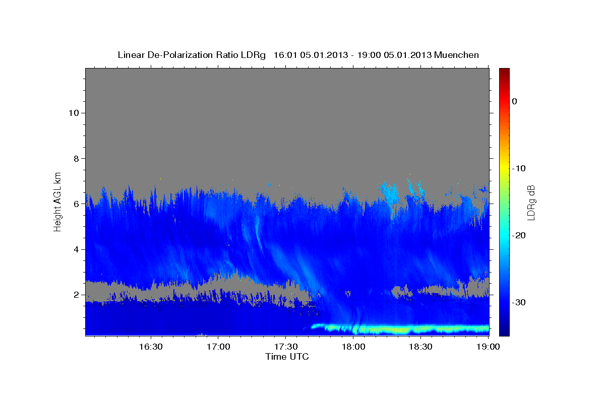Screen dimensions: 605x403
Task: Click the colorbar label 'LDRg dB'
Action: click(531, 202)
